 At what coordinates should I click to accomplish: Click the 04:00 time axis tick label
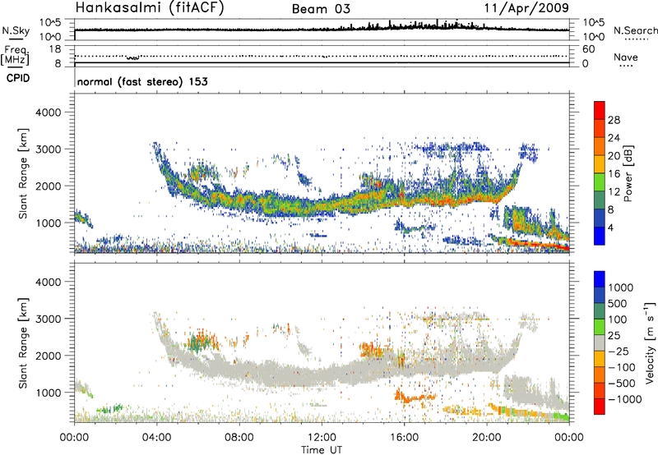point(156,438)
